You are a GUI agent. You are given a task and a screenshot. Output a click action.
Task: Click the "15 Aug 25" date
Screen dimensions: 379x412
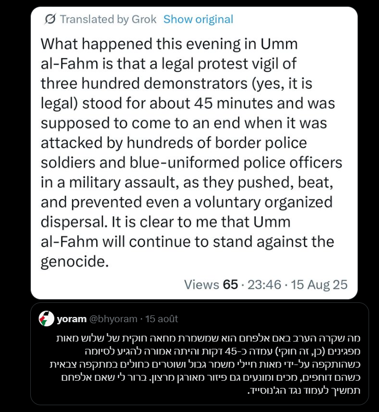click(x=319, y=285)
